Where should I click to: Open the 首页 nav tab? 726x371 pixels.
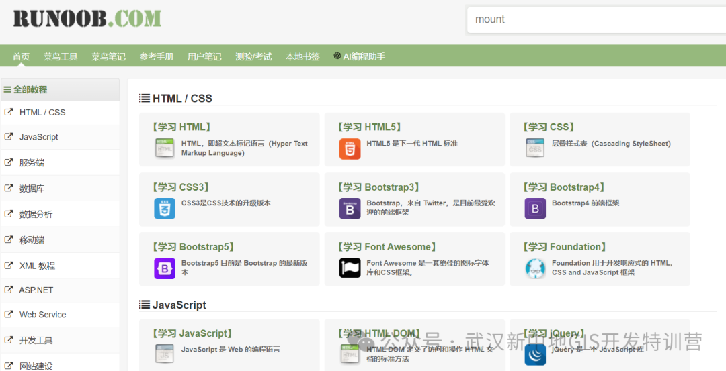[x=22, y=57]
